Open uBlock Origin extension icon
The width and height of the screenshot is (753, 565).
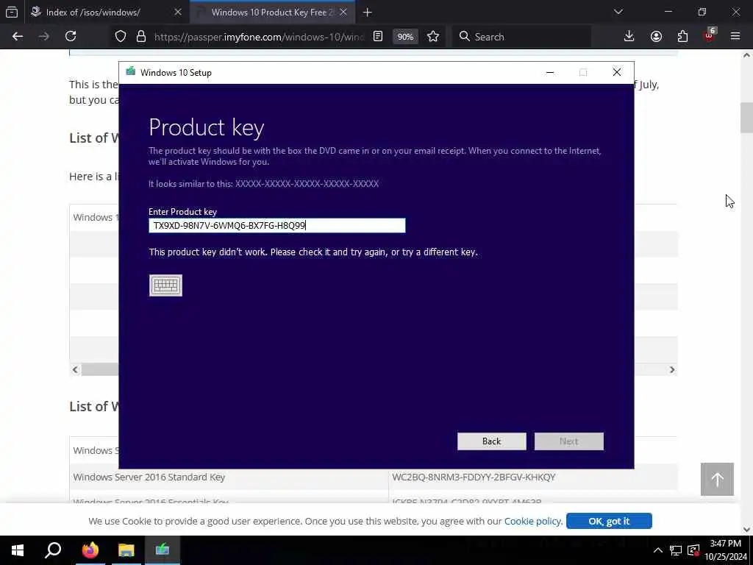coord(710,35)
